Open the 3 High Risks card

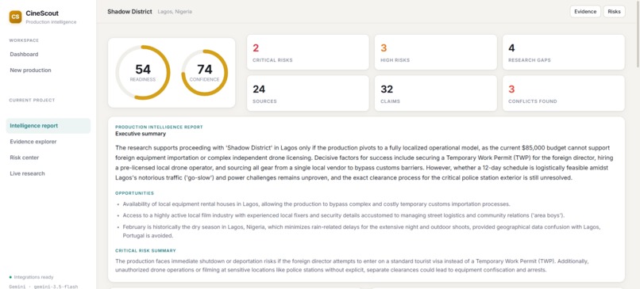[435, 52]
